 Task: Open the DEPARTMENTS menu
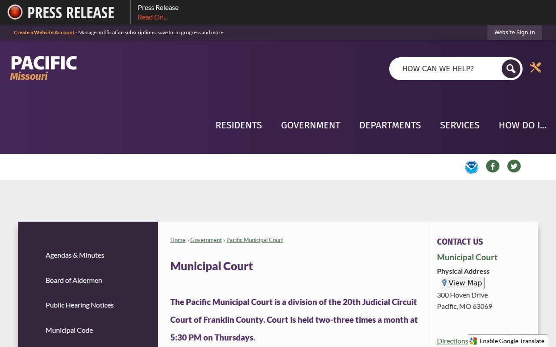pyautogui.click(x=390, y=125)
